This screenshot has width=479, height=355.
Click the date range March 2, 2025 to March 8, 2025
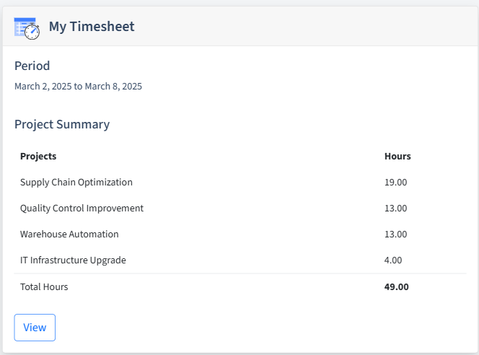point(78,86)
